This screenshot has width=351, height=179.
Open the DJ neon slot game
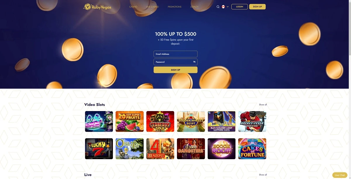(99, 121)
